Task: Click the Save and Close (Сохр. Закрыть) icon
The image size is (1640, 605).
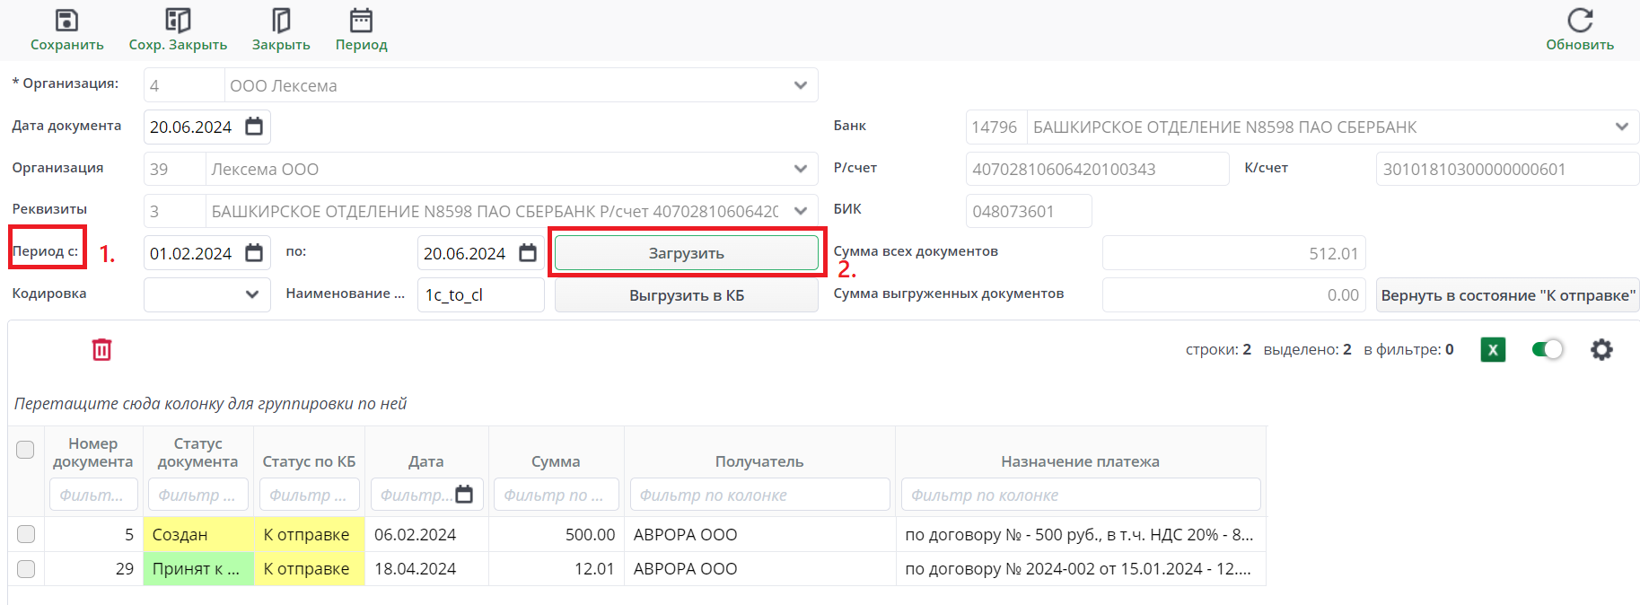Action: (178, 21)
